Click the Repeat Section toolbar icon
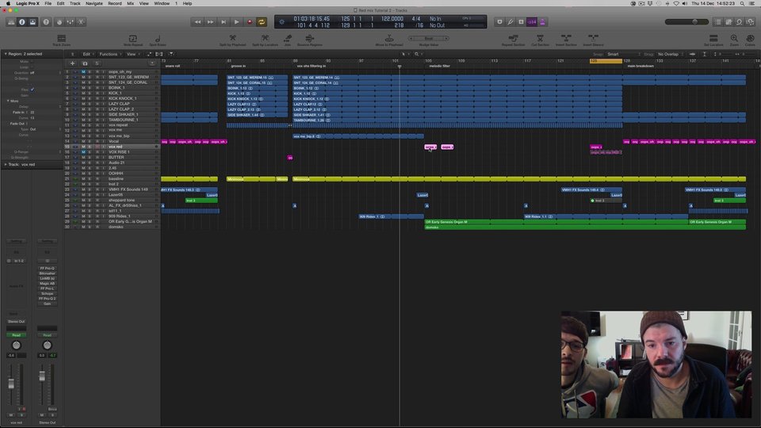 click(x=513, y=38)
